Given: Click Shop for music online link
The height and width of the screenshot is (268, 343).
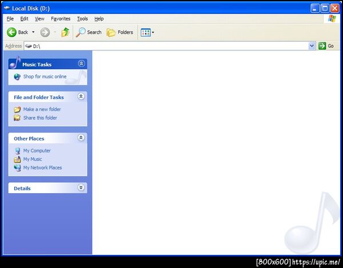Looking at the screenshot, I should 45,77.
